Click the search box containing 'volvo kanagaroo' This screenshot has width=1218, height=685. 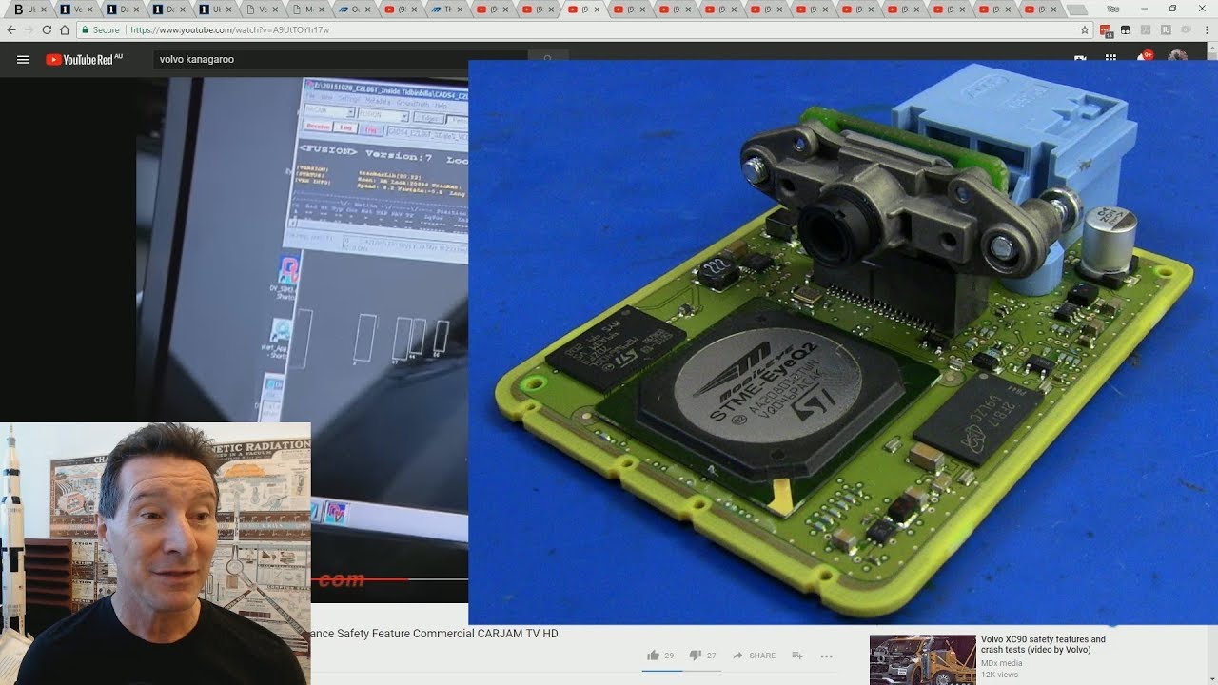341,59
